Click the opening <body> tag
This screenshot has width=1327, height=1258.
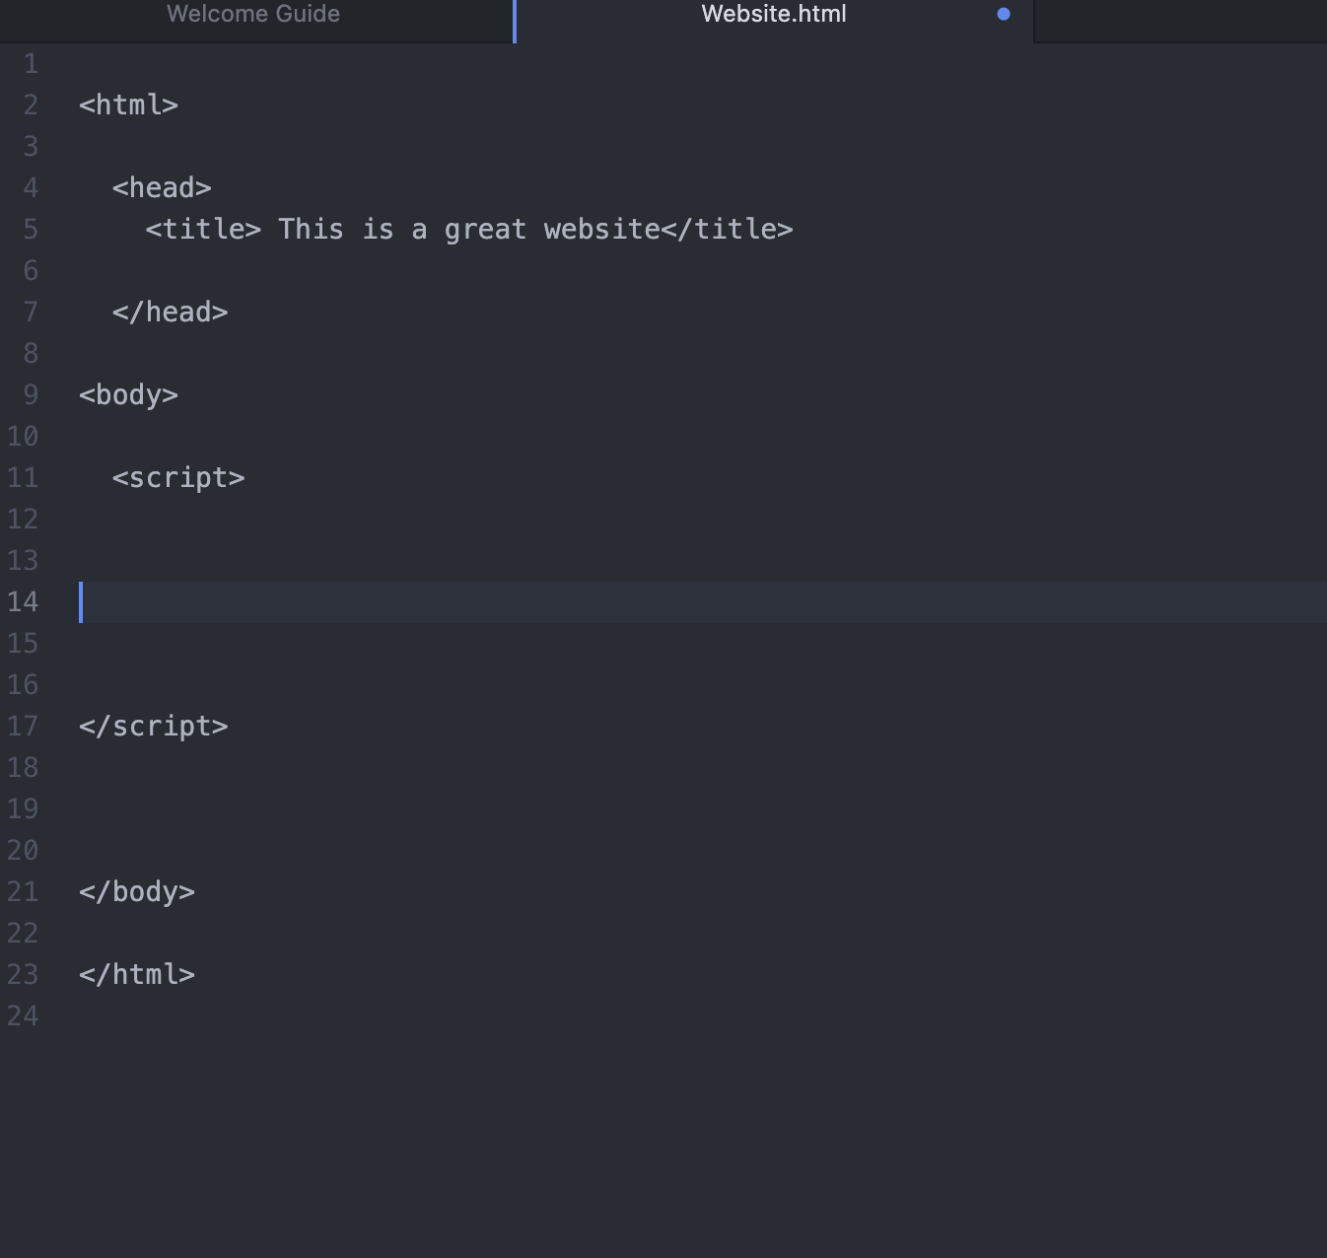point(128,395)
